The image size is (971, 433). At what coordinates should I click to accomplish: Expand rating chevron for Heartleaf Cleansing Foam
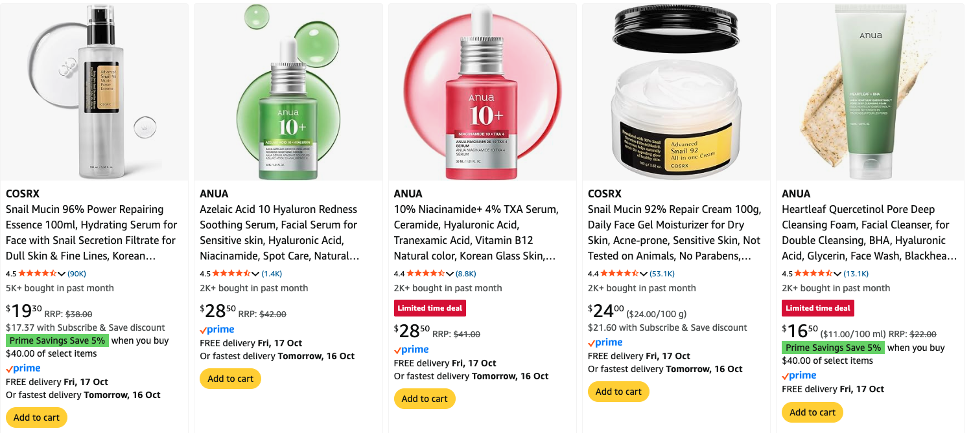pyautogui.click(x=837, y=274)
